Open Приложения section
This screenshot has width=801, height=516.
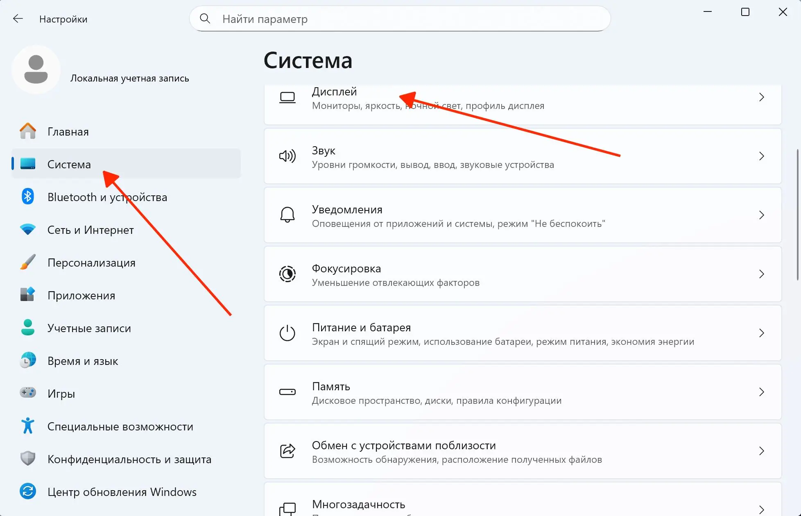point(126,295)
